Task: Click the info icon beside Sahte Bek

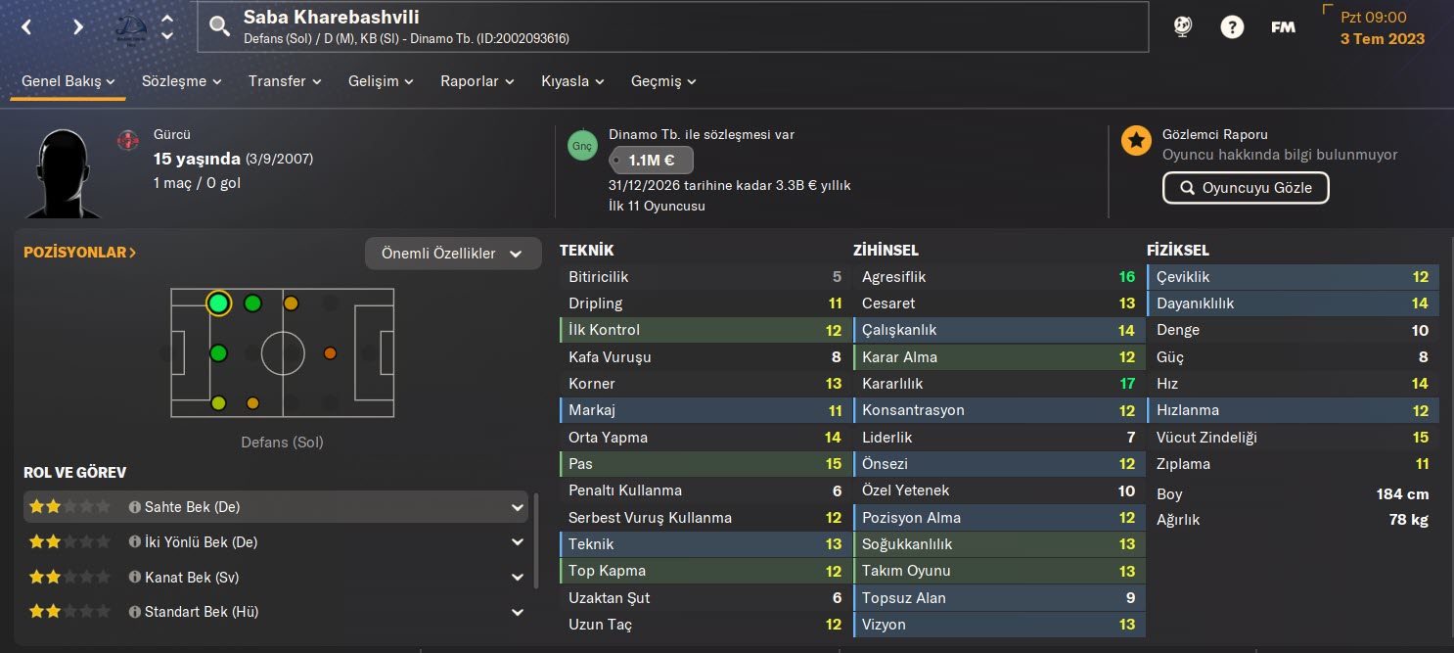Action: 135,507
